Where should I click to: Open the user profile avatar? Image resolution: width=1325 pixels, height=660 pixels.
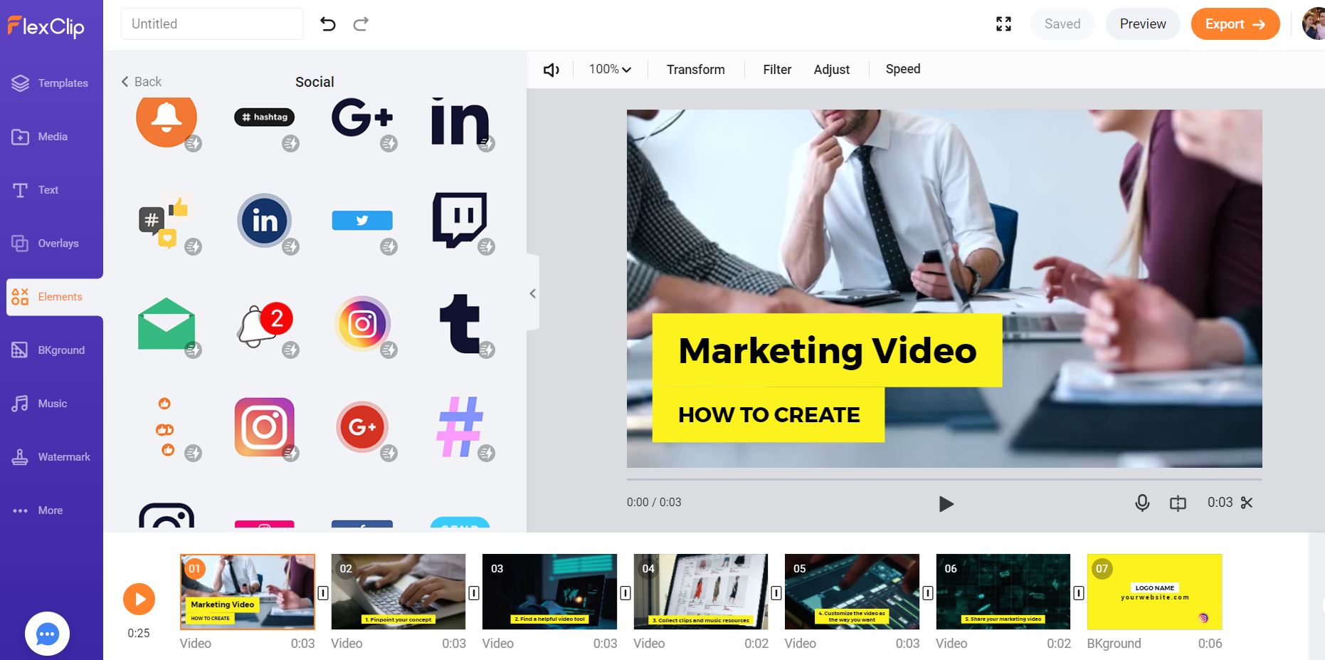pos(1314,24)
